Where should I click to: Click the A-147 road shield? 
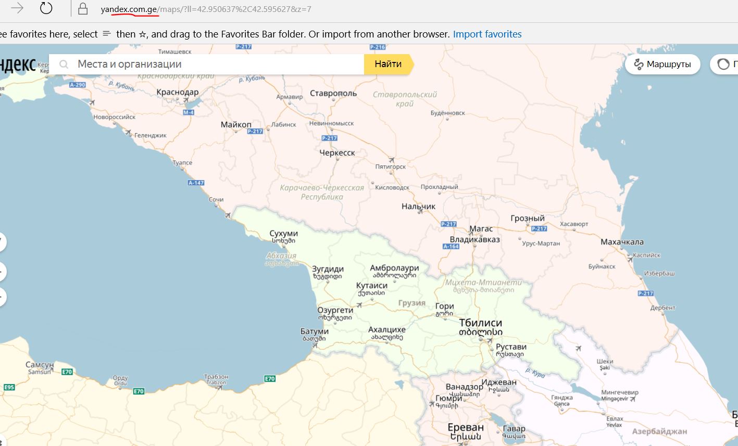pos(196,183)
